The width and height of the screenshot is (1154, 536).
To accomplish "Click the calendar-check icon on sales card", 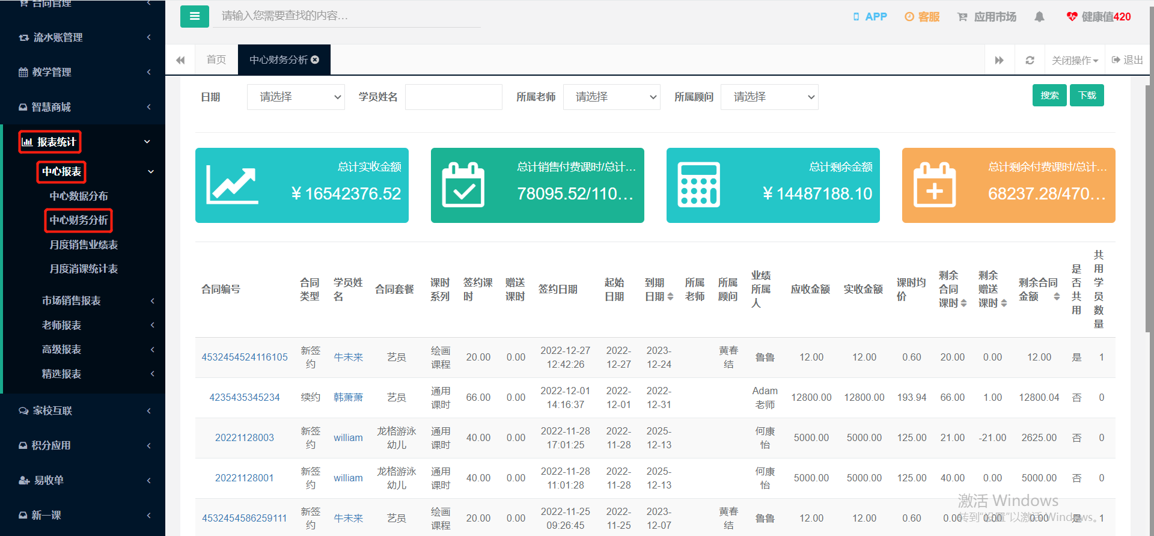I will pyautogui.click(x=463, y=185).
